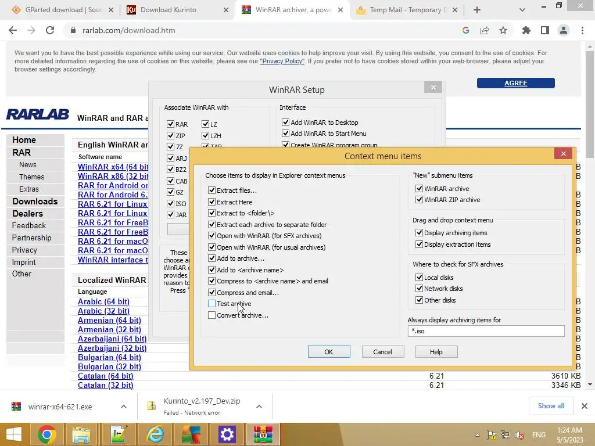Open Catalan (32 bit) download link

click(x=106, y=385)
